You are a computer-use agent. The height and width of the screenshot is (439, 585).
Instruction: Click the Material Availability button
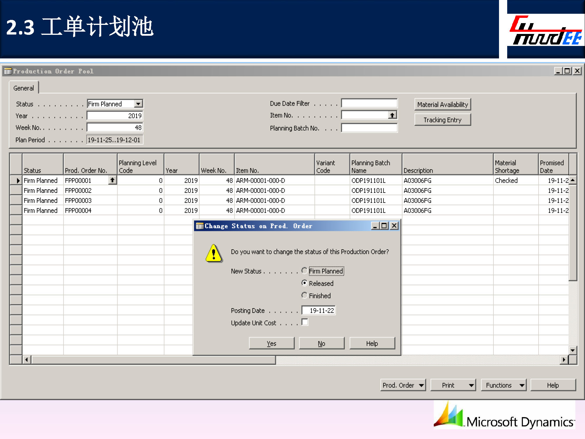pyautogui.click(x=442, y=104)
